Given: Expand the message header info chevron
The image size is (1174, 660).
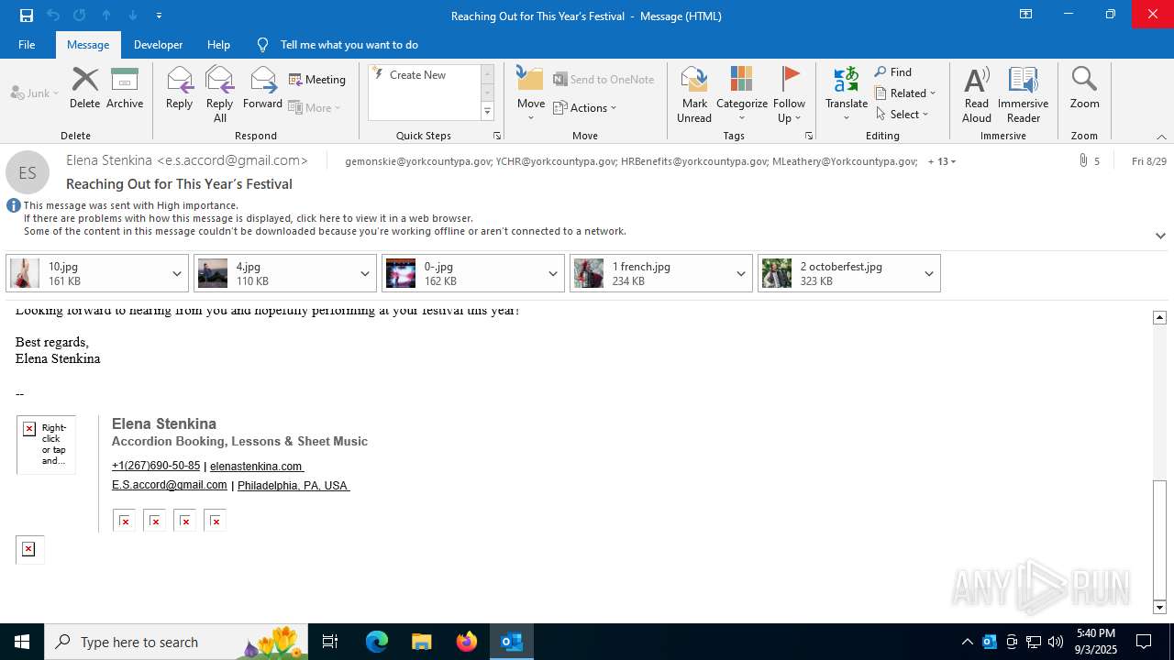Looking at the screenshot, I should tap(1160, 236).
